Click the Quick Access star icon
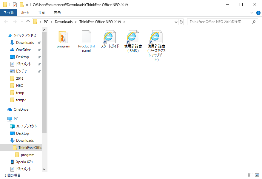Screen dimensions: 262x179 coord(10,36)
